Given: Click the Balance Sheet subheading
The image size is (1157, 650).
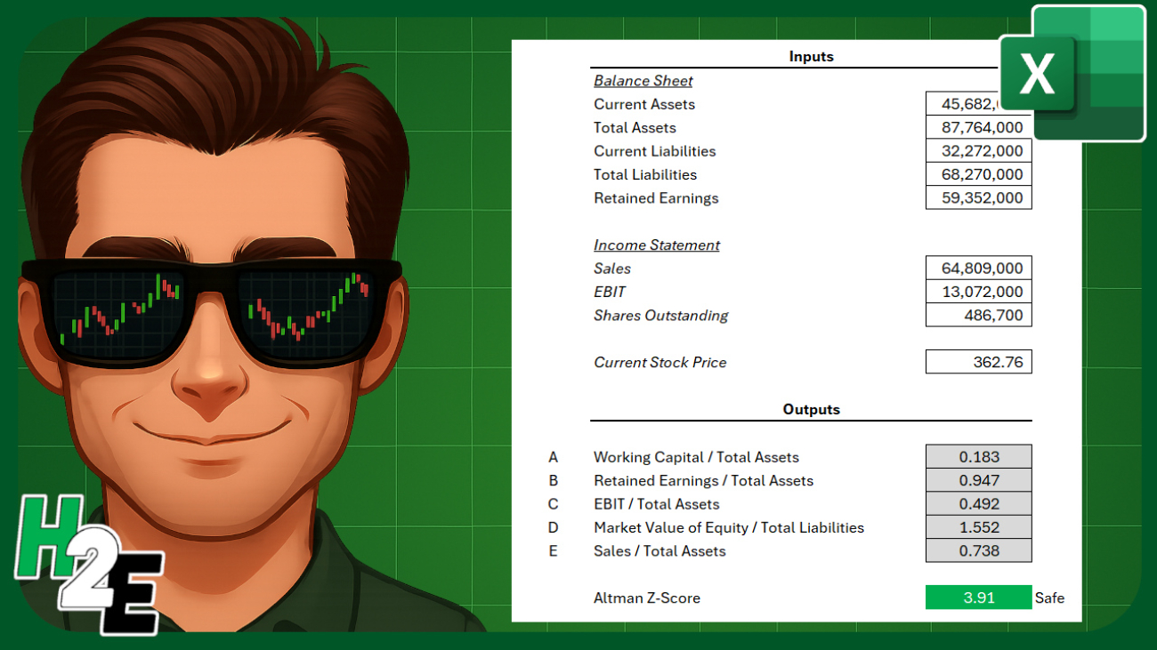Looking at the screenshot, I should coord(643,80).
